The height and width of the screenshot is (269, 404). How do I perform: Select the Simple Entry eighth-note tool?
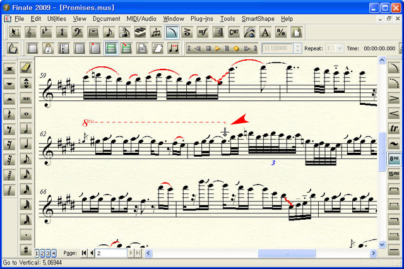pyautogui.click(x=109, y=32)
